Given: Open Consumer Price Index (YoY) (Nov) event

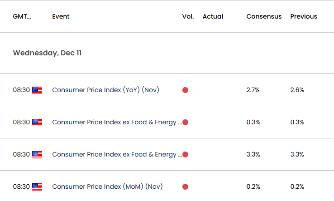Looking at the screenshot, I should click(105, 90).
